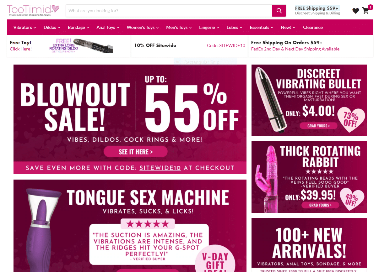Click 'GRAB YOURS' on the $4.00 banner

pos(318,126)
